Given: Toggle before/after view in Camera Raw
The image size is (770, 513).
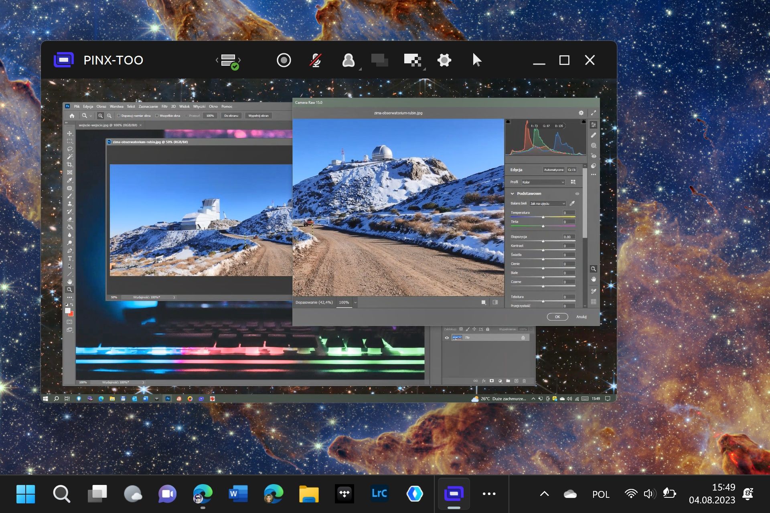Looking at the screenshot, I should coord(495,302).
